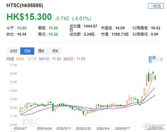Click 成交量 value 1444.87
The image size is (167, 132).
pyautogui.click(x=90, y=26)
